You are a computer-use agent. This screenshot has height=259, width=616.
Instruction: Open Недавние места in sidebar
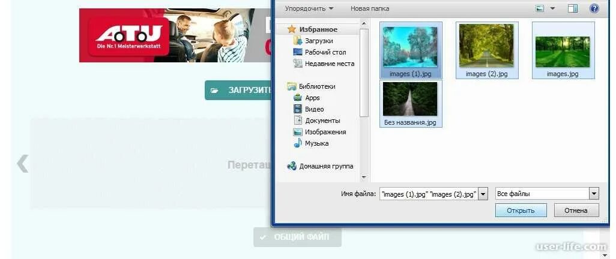tap(329, 64)
